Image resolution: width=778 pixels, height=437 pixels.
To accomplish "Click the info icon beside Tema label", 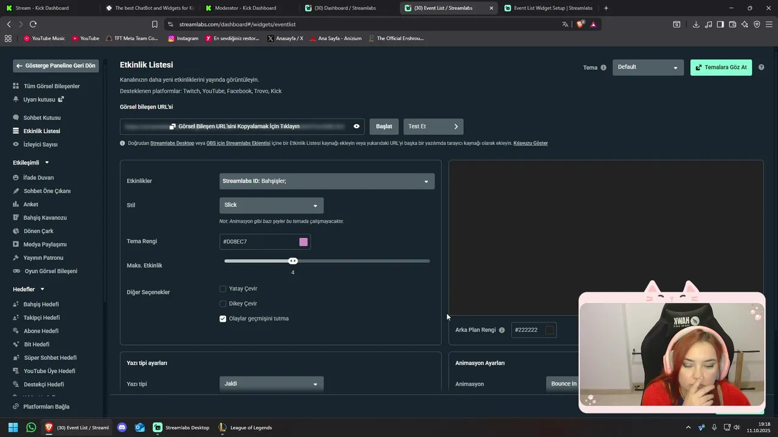I will (x=604, y=67).
